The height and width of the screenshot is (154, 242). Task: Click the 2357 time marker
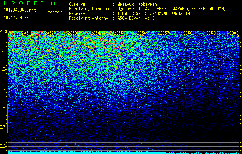click(165, 33)
